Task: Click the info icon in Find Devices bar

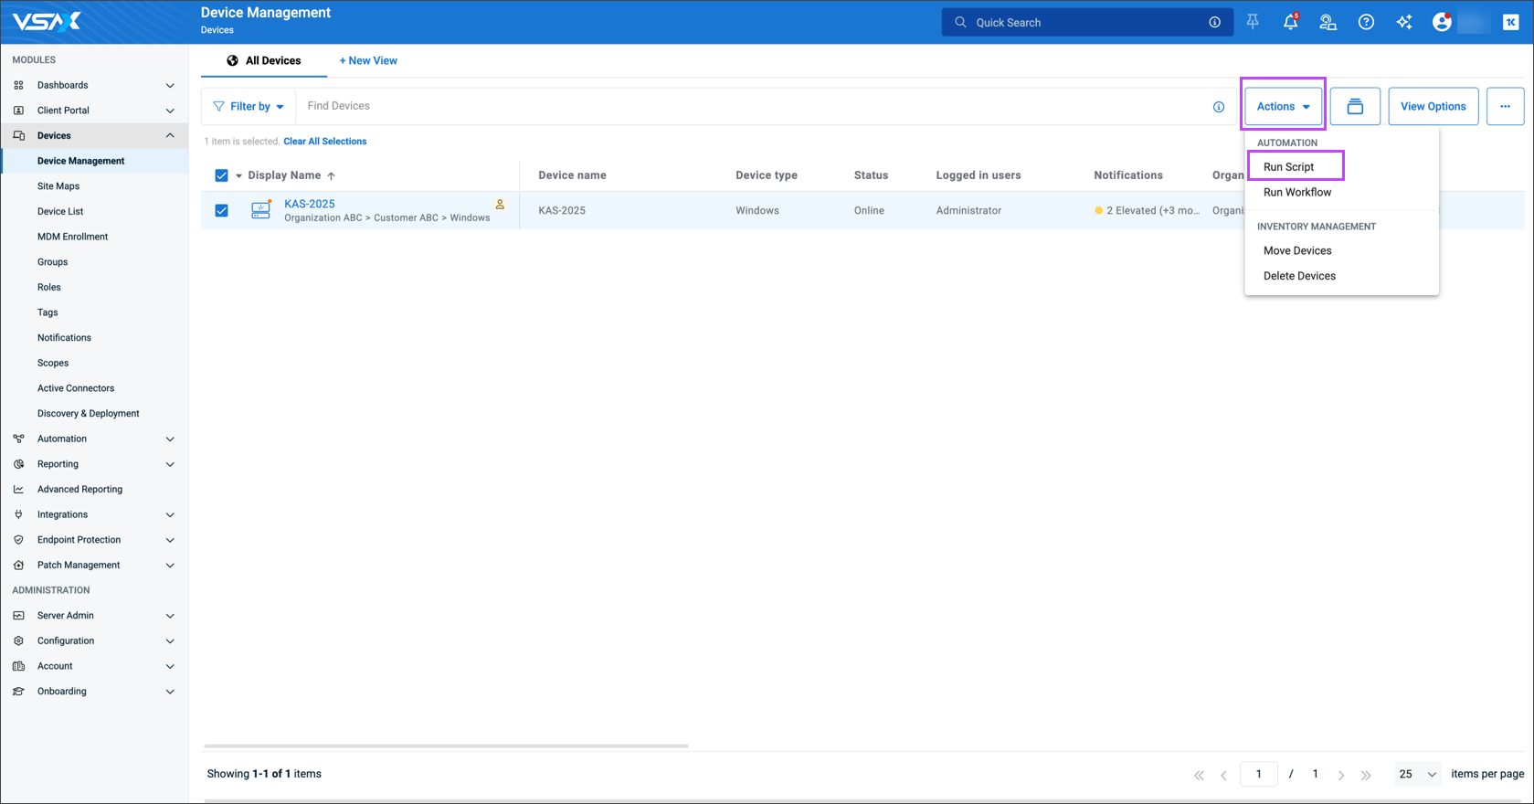Action: click(1219, 107)
